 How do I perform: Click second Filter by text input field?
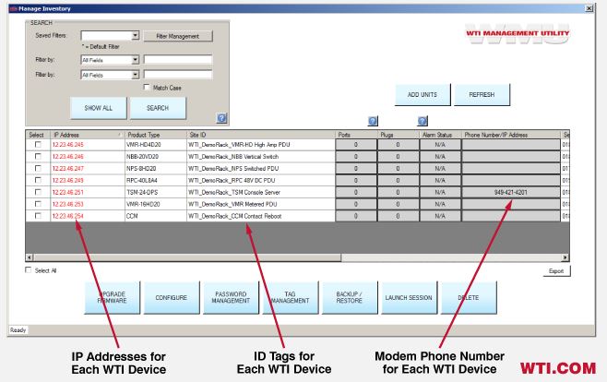click(178, 75)
